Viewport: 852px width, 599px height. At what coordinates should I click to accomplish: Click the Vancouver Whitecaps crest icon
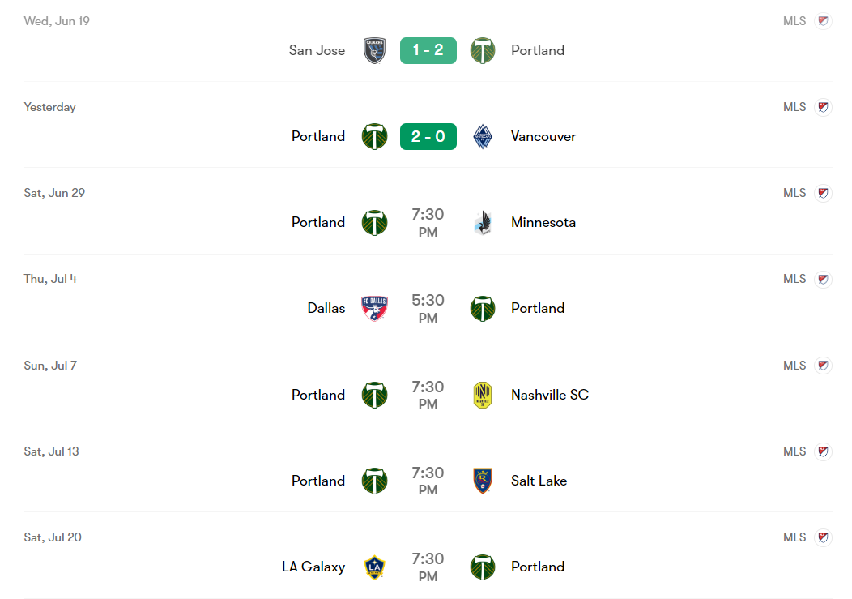pos(483,136)
